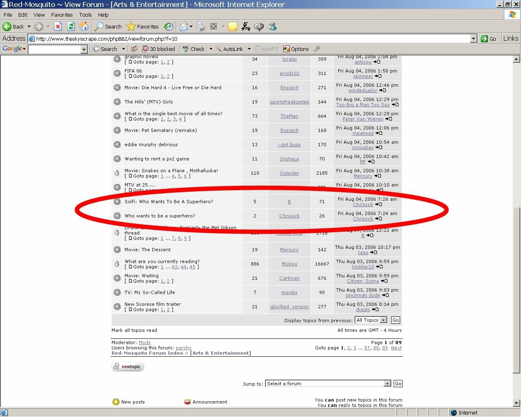
Task: Open the View menu
Action: pos(39,15)
